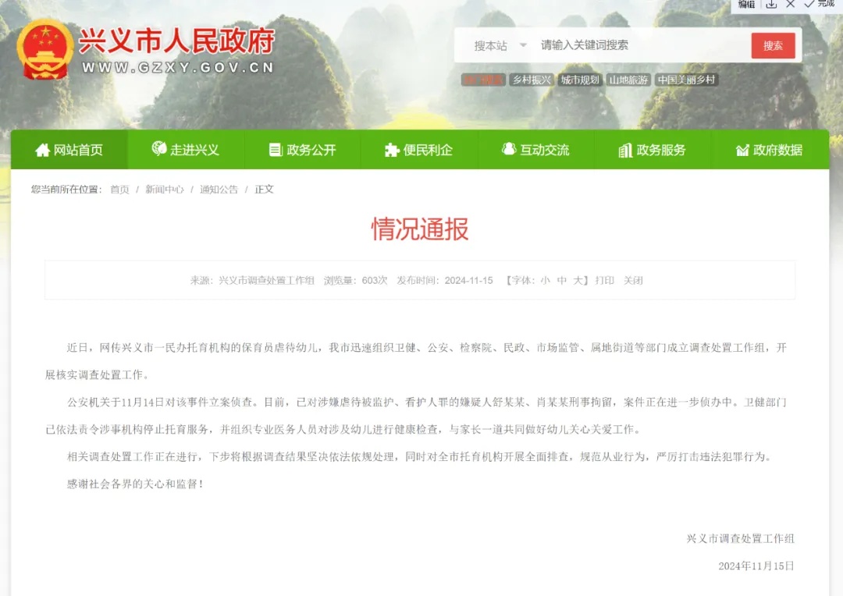Click the red 搜索 search button
Screen dimensions: 843x596
point(774,45)
